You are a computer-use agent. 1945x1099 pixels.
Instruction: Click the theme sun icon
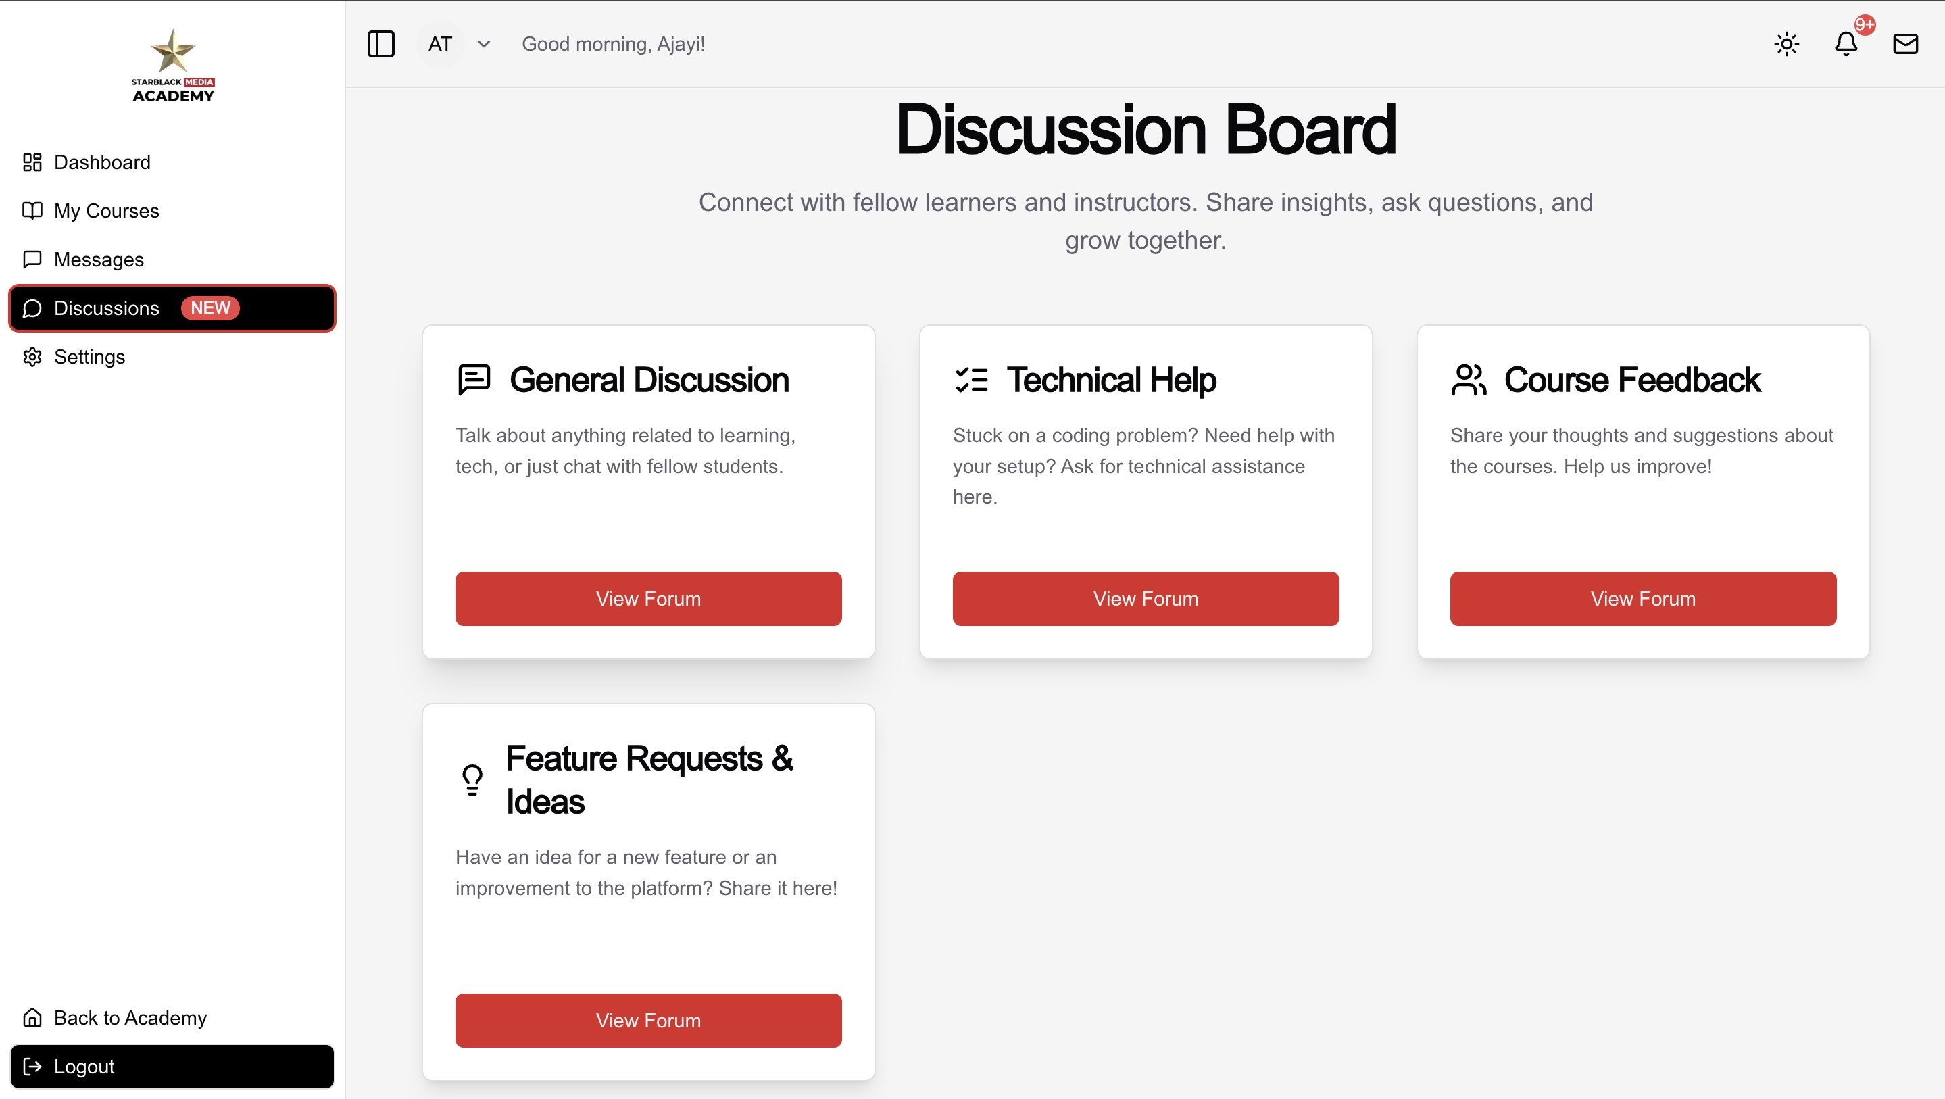(1786, 44)
